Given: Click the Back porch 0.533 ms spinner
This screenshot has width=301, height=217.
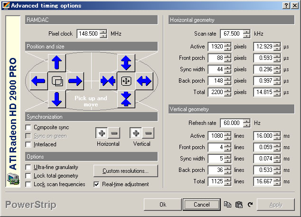Looking at the screenshot, I should pyautogui.click(x=277, y=170).
